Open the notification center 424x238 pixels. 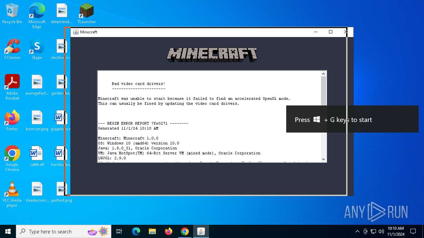413,231
